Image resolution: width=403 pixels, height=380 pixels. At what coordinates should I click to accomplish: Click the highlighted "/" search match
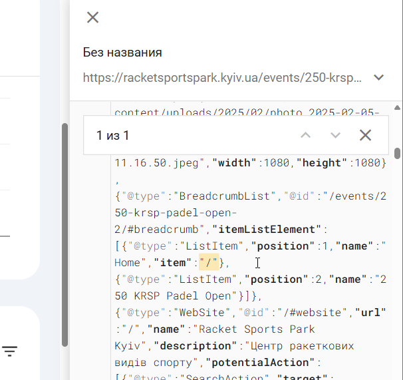209,262
